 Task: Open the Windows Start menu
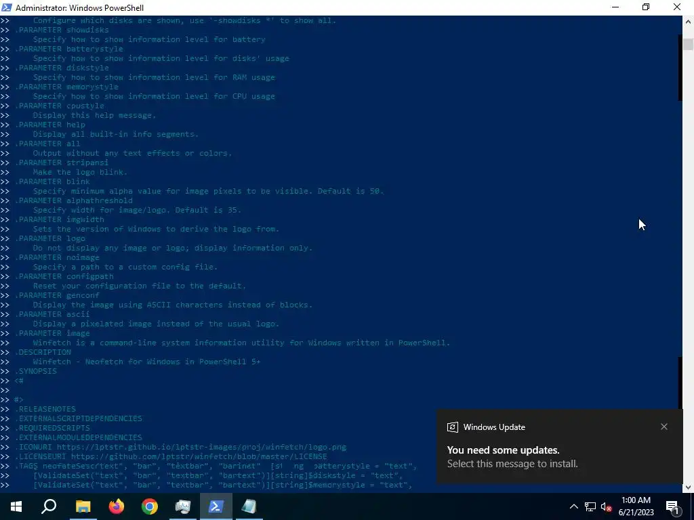pyautogui.click(x=16, y=506)
